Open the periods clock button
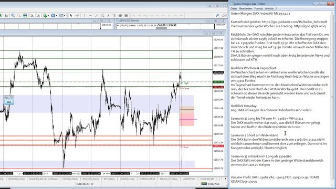The height and width of the screenshot is (189, 336). pos(53,15)
